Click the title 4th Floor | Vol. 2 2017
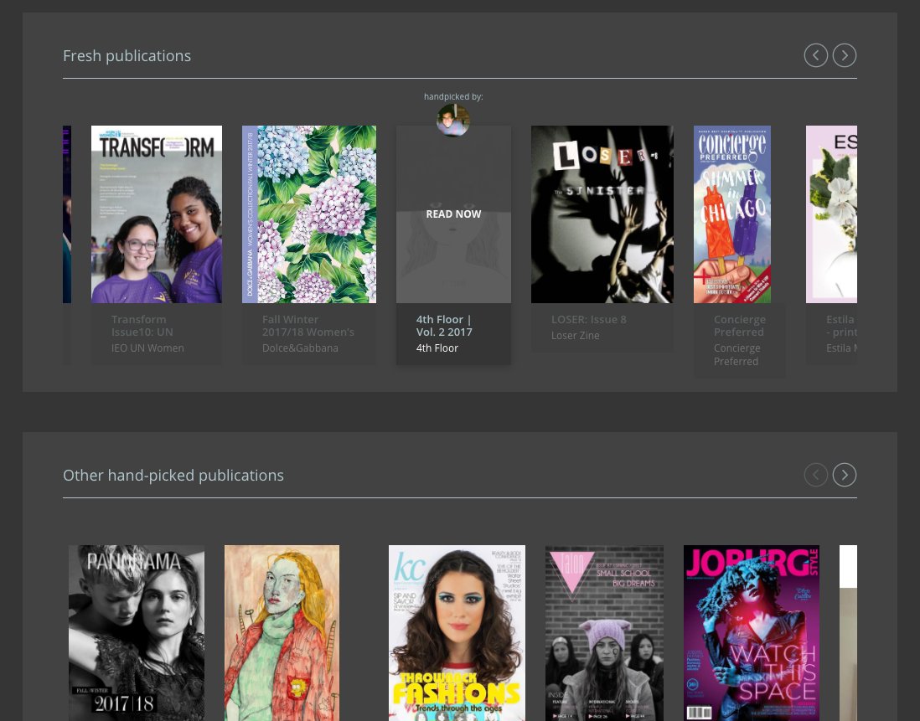Image resolution: width=920 pixels, height=721 pixels. (x=444, y=326)
